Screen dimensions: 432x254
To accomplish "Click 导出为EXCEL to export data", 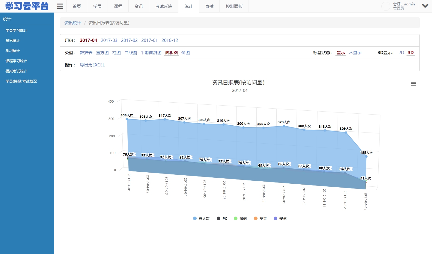I will 92,65.
